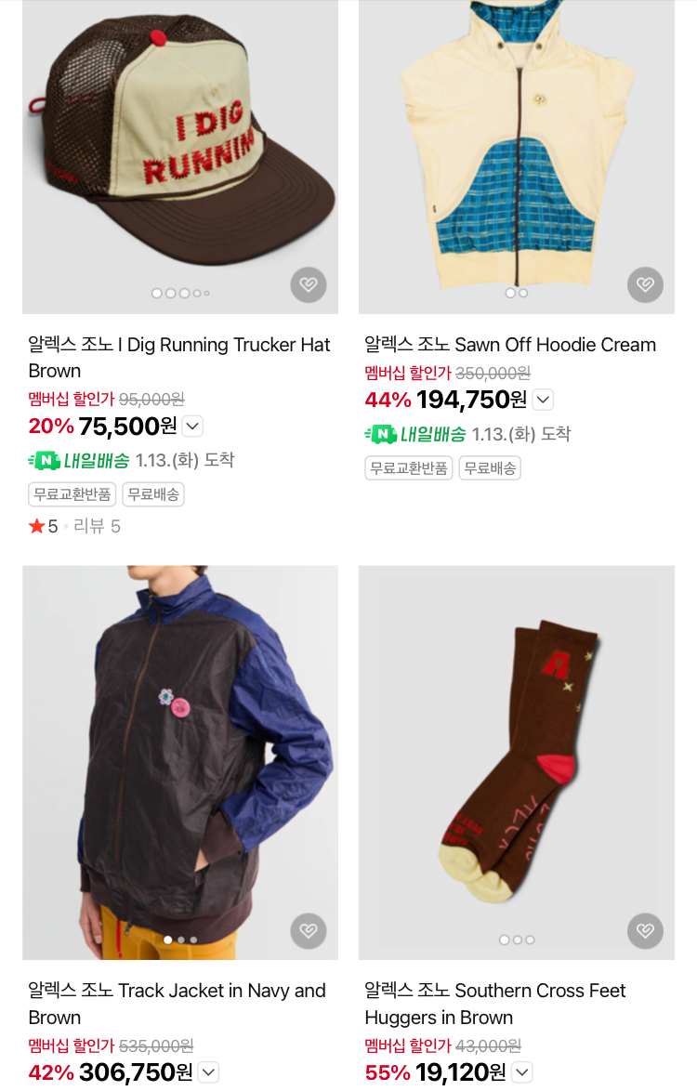Select last image dot on socks carousel
The width and height of the screenshot is (697, 1091).
[x=530, y=940]
